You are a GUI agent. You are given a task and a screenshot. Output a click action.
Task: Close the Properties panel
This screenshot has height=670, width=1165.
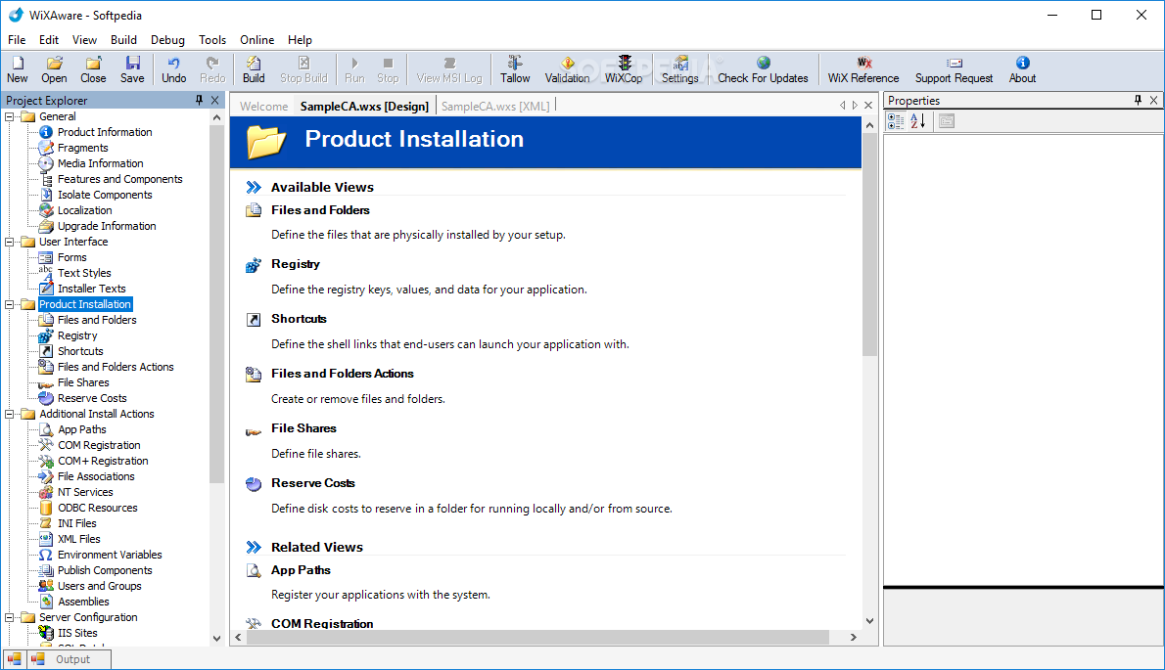tap(1154, 100)
